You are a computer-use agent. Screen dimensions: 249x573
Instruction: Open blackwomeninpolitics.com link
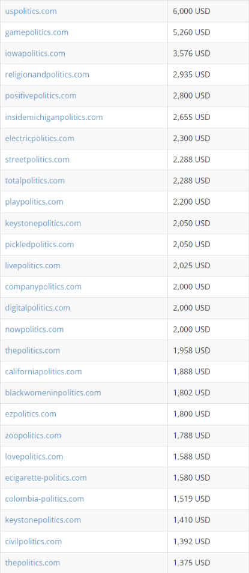pos(53,393)
